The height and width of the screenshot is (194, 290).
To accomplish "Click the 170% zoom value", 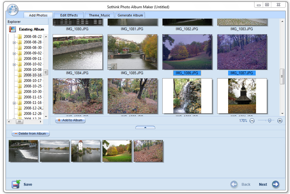I will [x=243, y=121].
